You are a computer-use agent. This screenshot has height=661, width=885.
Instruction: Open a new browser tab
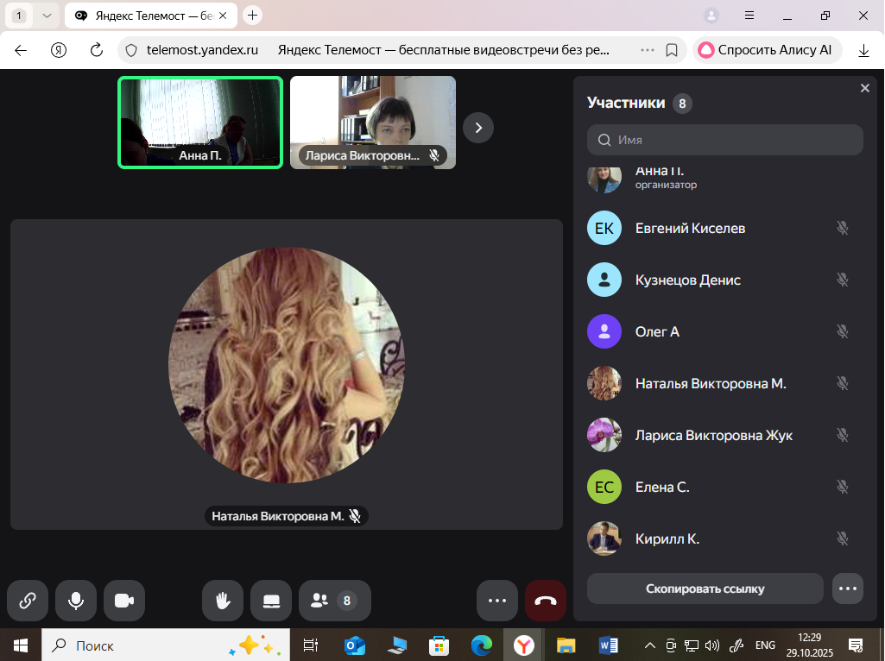(x=253, y=15)
